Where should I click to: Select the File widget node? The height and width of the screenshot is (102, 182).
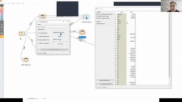21,34
